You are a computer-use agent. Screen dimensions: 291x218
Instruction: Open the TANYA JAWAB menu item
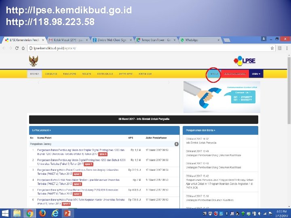click(x=70, y=74)
